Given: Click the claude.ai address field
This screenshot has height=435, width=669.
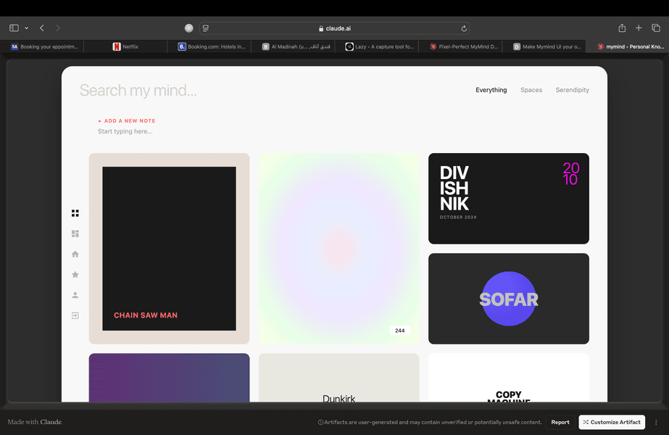Looking at the screenshot, I should click(x=335, y=28).
